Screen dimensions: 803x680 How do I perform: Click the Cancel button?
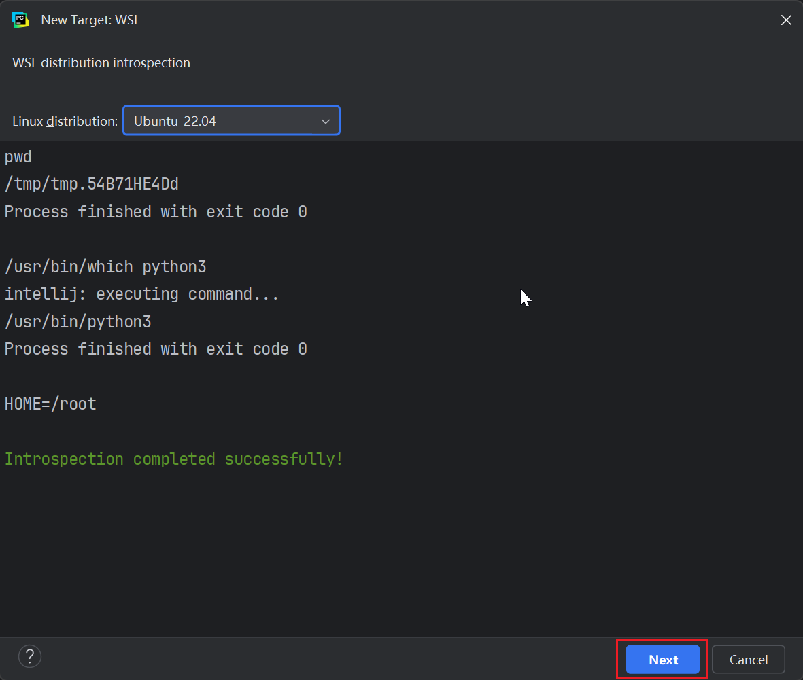pyautogui.click(x=748, y=659)
